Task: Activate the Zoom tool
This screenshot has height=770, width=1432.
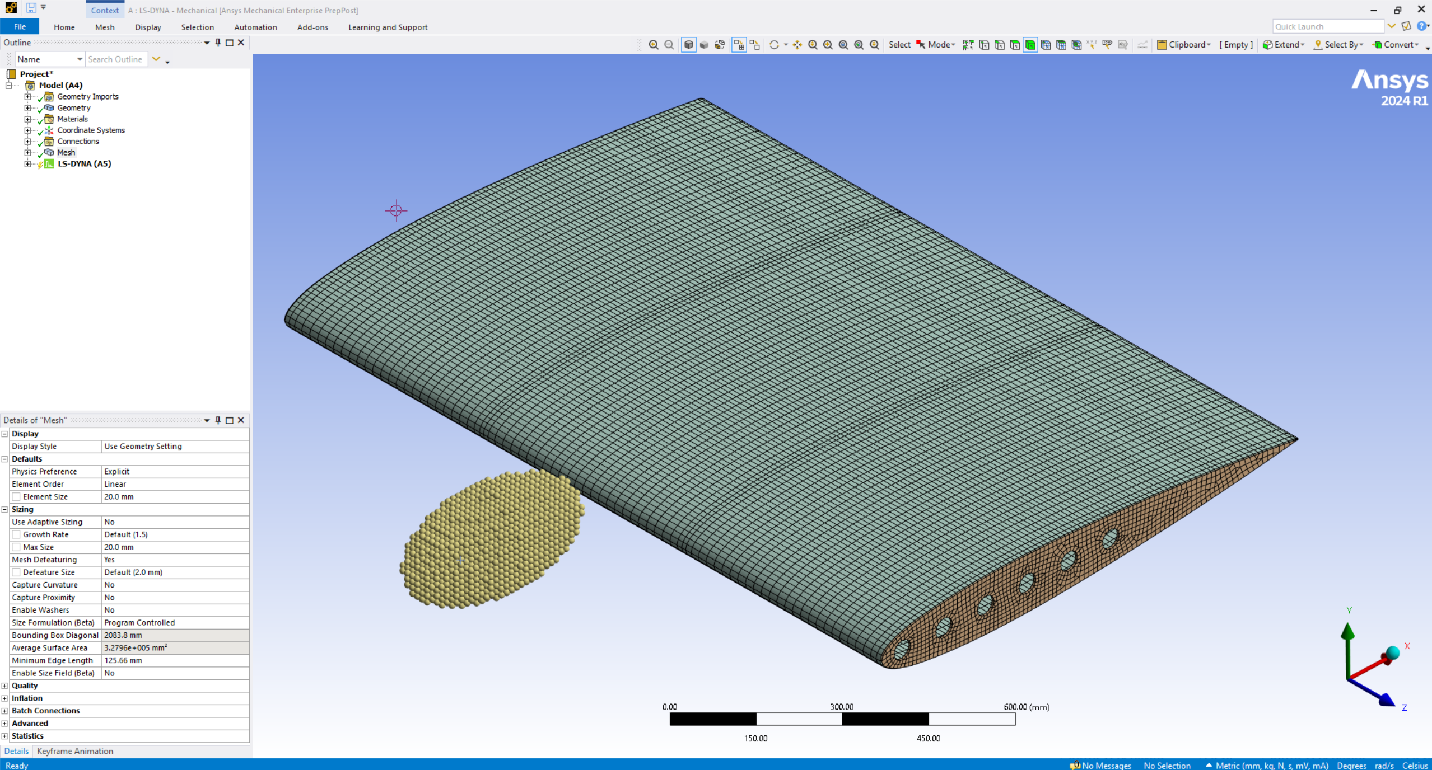Action: point(813,45)
